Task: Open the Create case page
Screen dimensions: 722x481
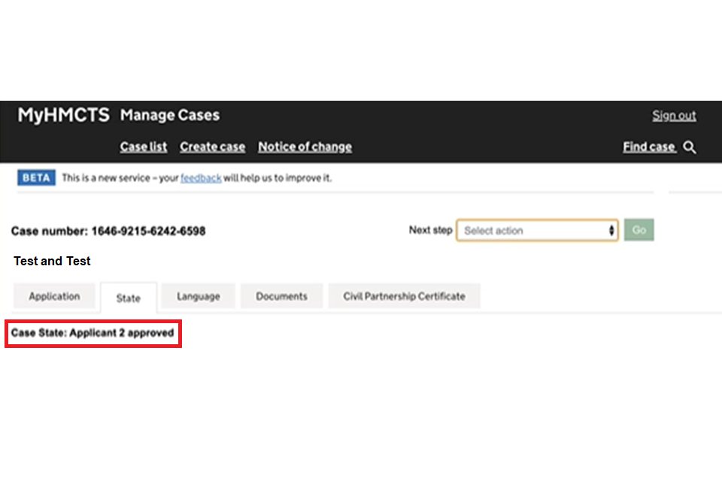Action: (x=212, y=147)
